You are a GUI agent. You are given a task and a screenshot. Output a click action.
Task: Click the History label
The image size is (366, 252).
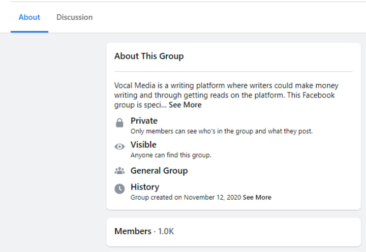pos(145,187)
